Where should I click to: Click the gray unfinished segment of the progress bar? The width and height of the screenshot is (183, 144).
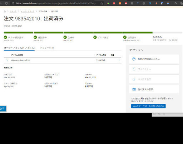pyautogui.click(x=168, y=33)
